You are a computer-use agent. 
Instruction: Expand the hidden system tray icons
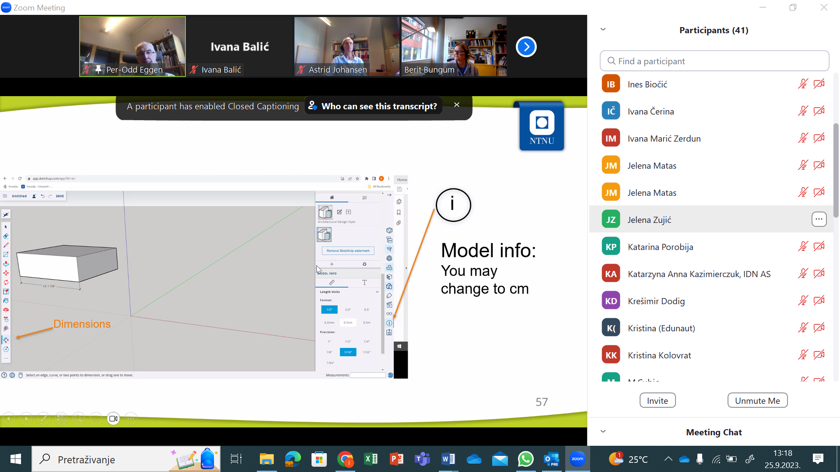[668, 459]
